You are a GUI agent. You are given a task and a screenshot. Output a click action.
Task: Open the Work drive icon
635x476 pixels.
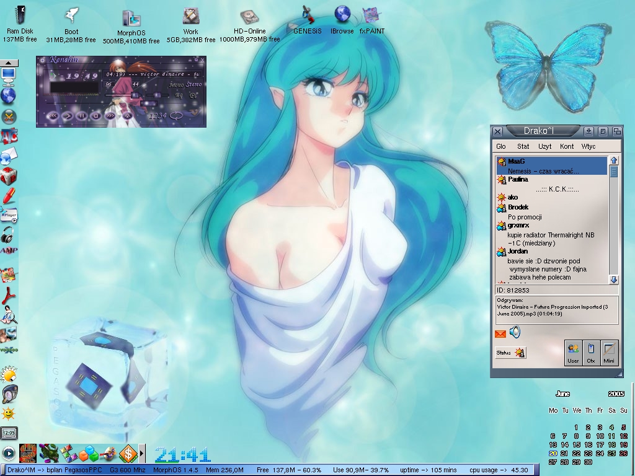click(190, 17)
